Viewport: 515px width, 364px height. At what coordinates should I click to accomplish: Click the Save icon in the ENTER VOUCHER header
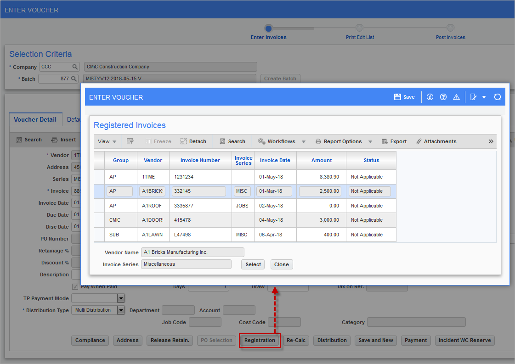404,97
